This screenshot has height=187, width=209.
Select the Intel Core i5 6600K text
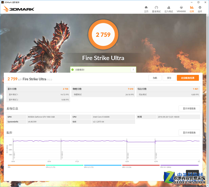tap(101, 117)
